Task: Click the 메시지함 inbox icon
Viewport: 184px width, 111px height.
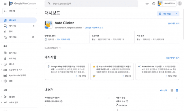Action: pos(5,26)
